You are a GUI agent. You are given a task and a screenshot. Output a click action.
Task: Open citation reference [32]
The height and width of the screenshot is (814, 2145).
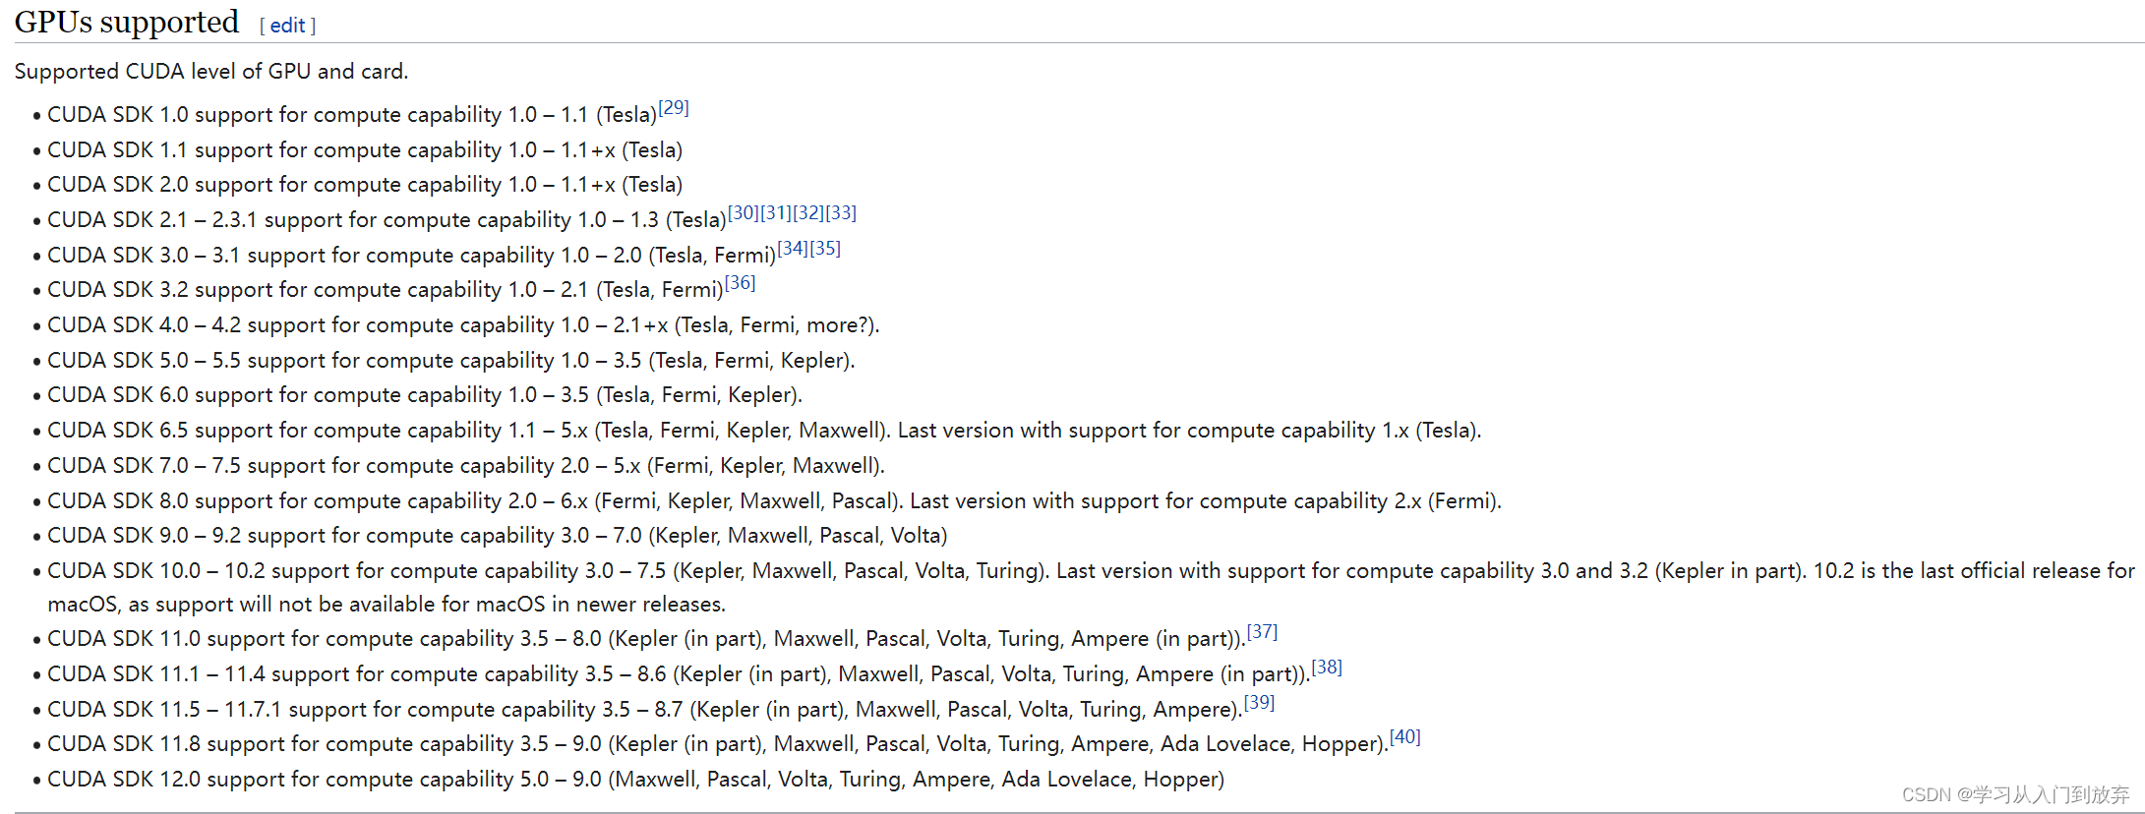coord(808,212)
